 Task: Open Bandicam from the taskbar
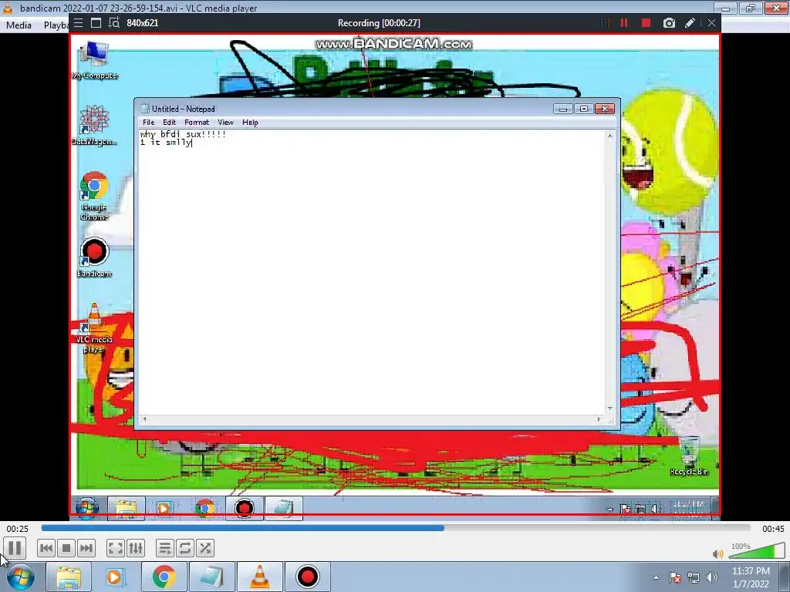pyautogui.click(x=307, y=577)
